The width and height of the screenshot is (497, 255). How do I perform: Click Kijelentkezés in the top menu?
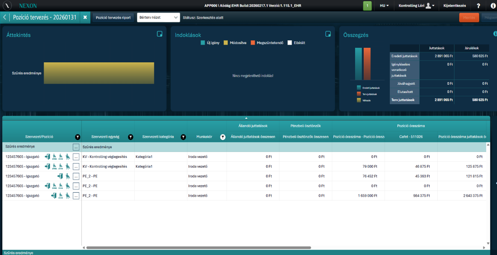pos(454,6)
